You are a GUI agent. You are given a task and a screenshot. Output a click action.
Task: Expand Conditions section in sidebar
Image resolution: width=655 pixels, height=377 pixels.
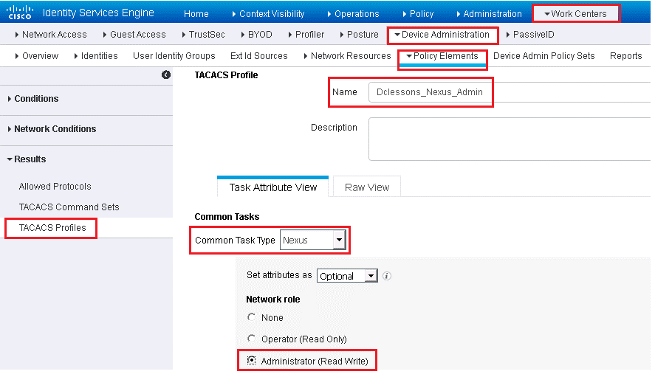[x=33, y=99]
